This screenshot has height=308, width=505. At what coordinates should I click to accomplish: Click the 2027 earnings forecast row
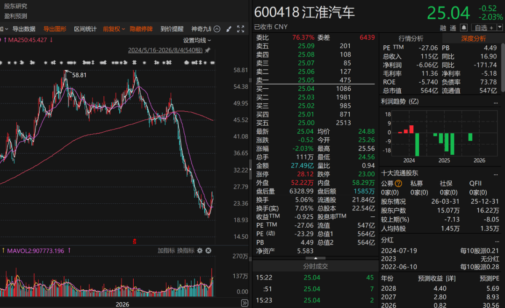tap(440, 297)
